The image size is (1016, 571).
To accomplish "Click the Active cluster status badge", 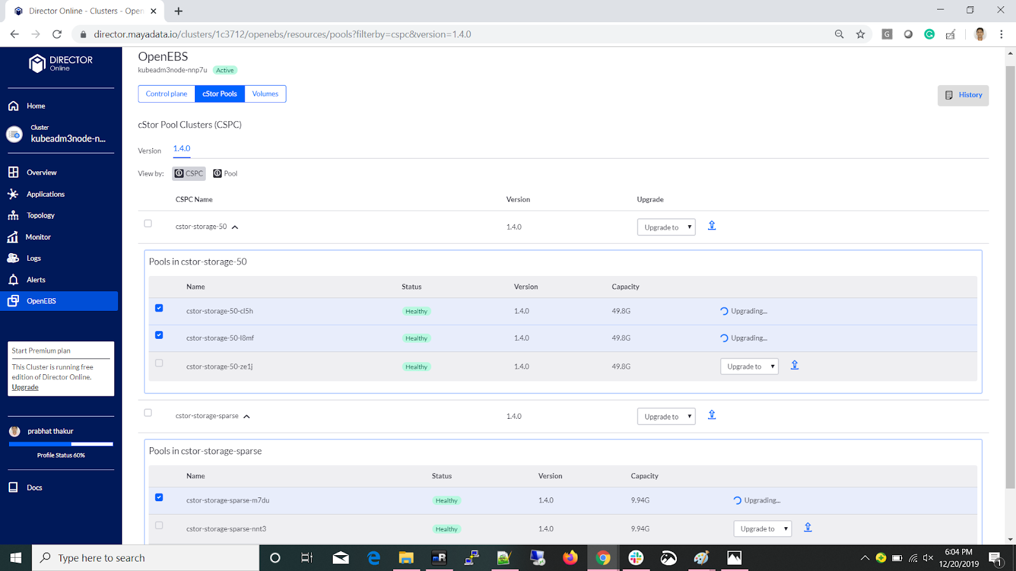I will click(225, 70).
